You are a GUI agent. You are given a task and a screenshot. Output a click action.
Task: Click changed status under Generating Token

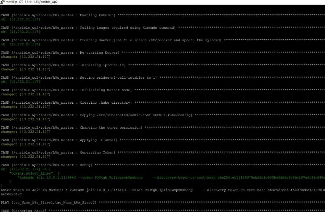pyautogui.click(x=25, y=157)
